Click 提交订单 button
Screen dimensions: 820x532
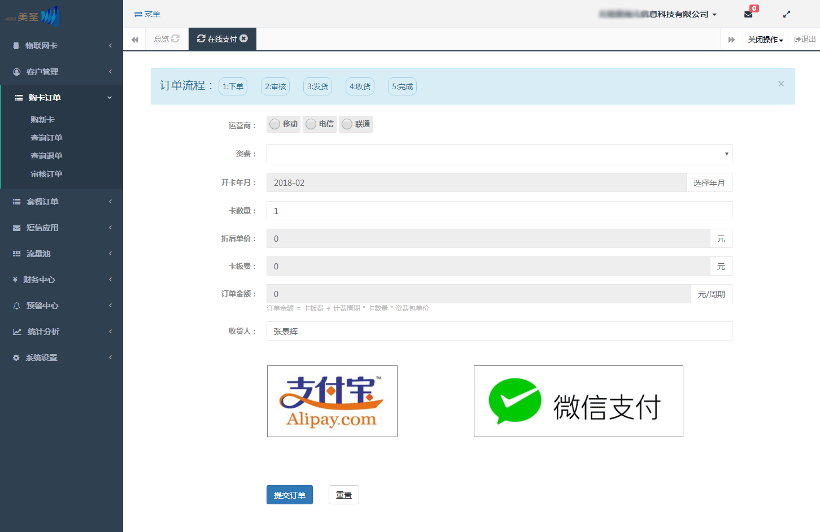290,495
